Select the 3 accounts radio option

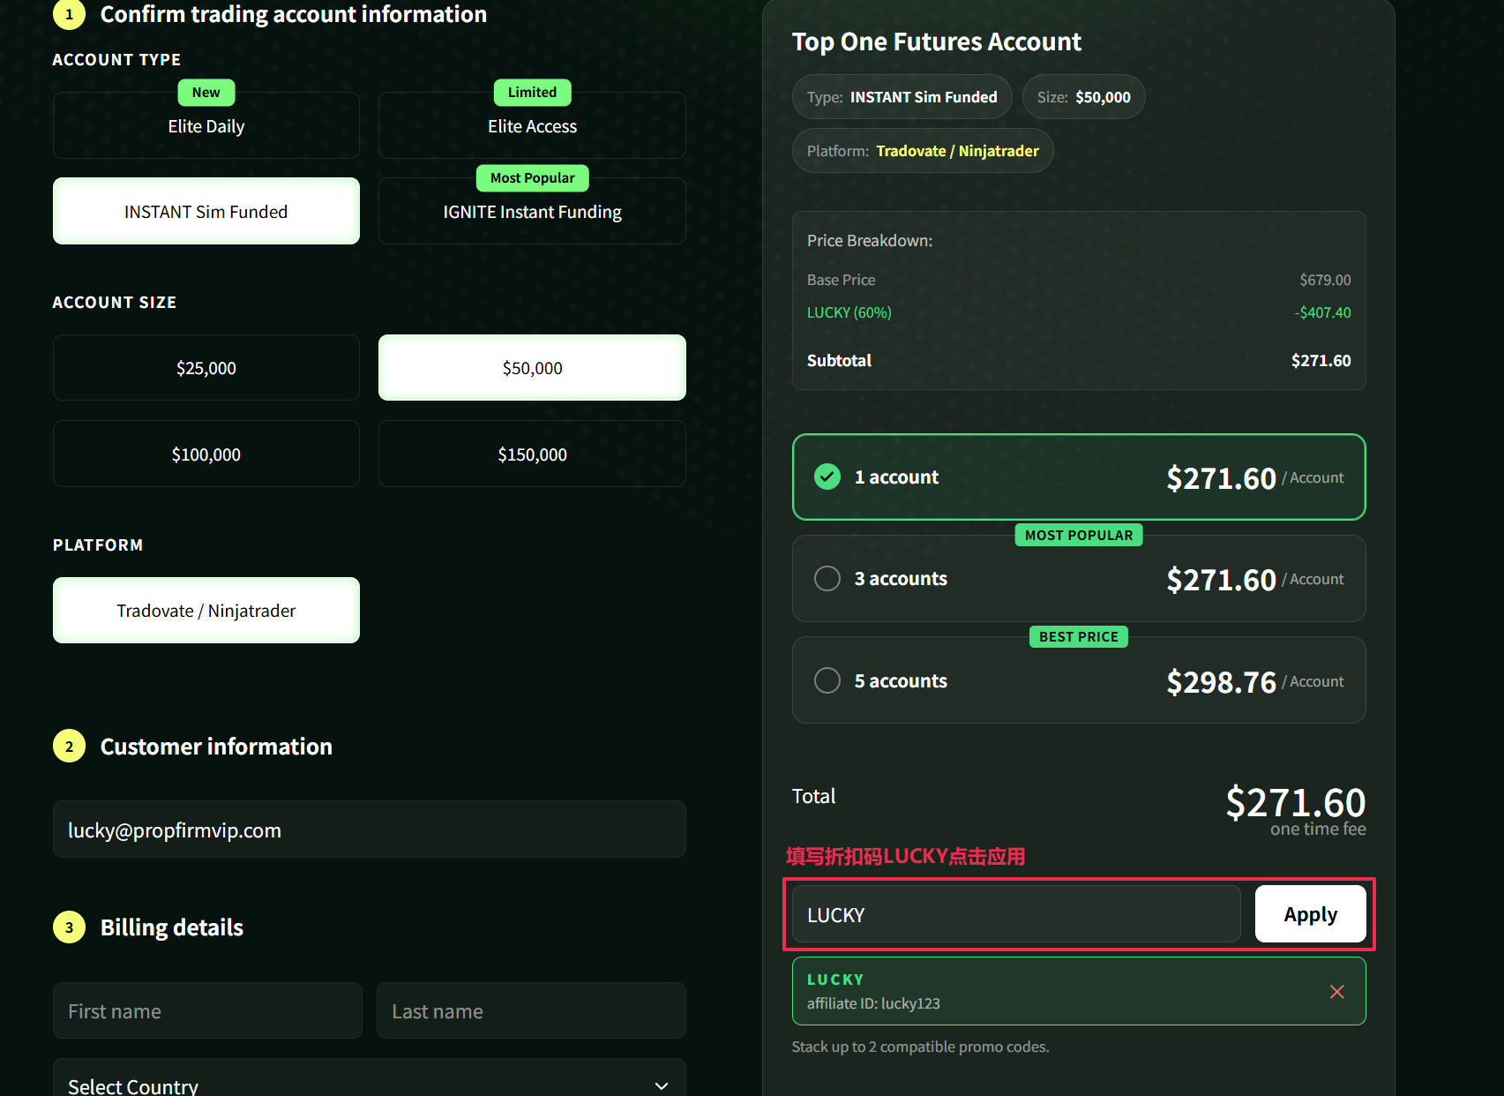[x=1079, y=579]
